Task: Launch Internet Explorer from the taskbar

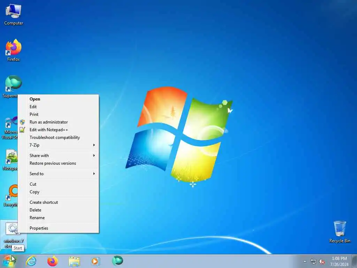Action: pos(31,261)
